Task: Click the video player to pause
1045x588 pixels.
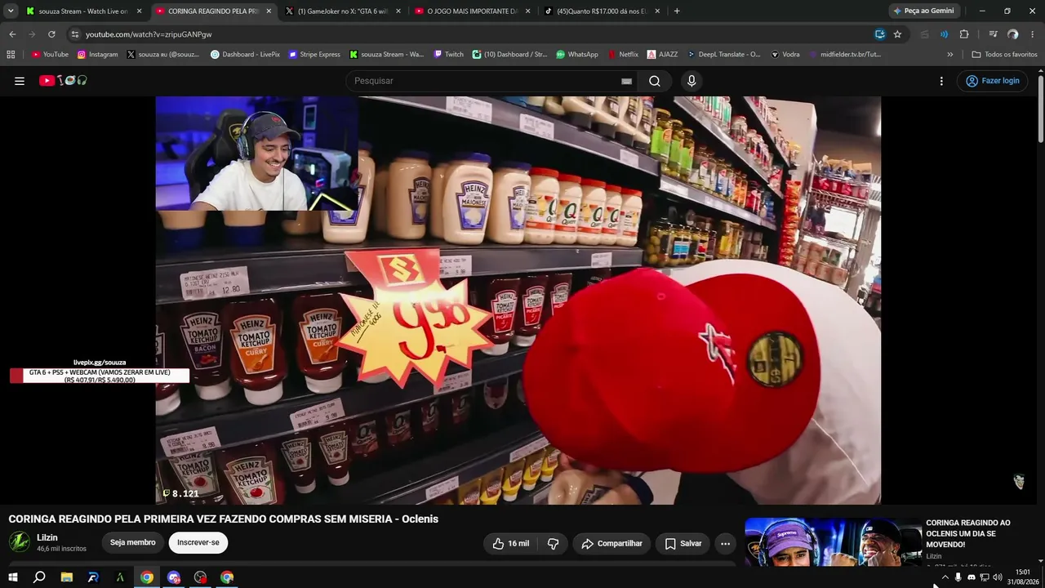Action: [x=518, y=301]
